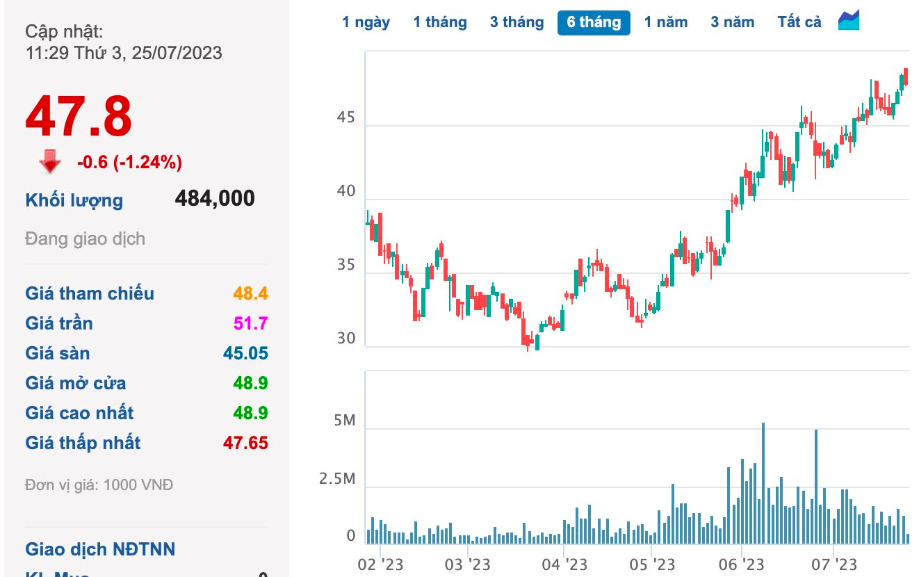Select the active '6 tháng' range tab
This screenshot has width=919, height=577.
pyautogui.click(x=594, y=22)
